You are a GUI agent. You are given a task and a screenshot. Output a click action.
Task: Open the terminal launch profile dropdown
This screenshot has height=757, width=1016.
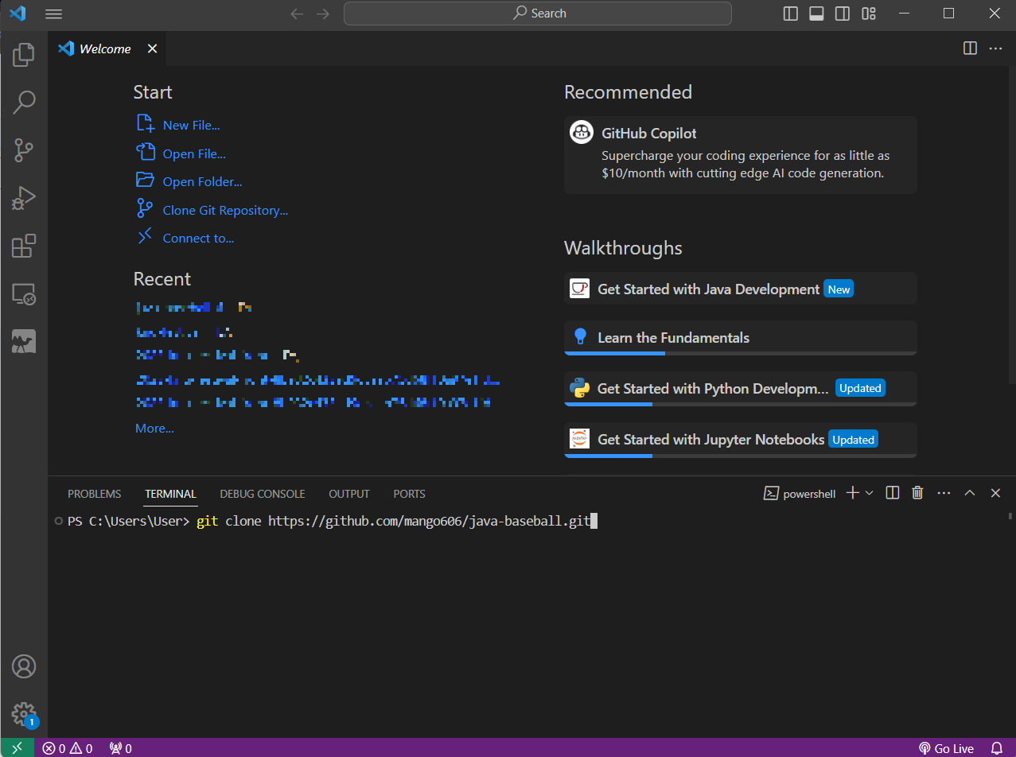(869, 493)
